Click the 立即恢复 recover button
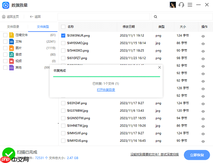The height and width of the screenshot is (163, 213). click(197, 155)
